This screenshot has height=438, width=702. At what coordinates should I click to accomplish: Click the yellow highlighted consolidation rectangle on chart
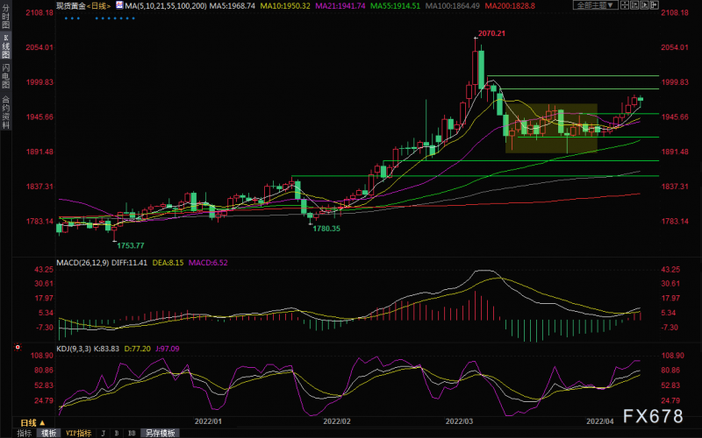pyautogui.click(x=551, y=128)
